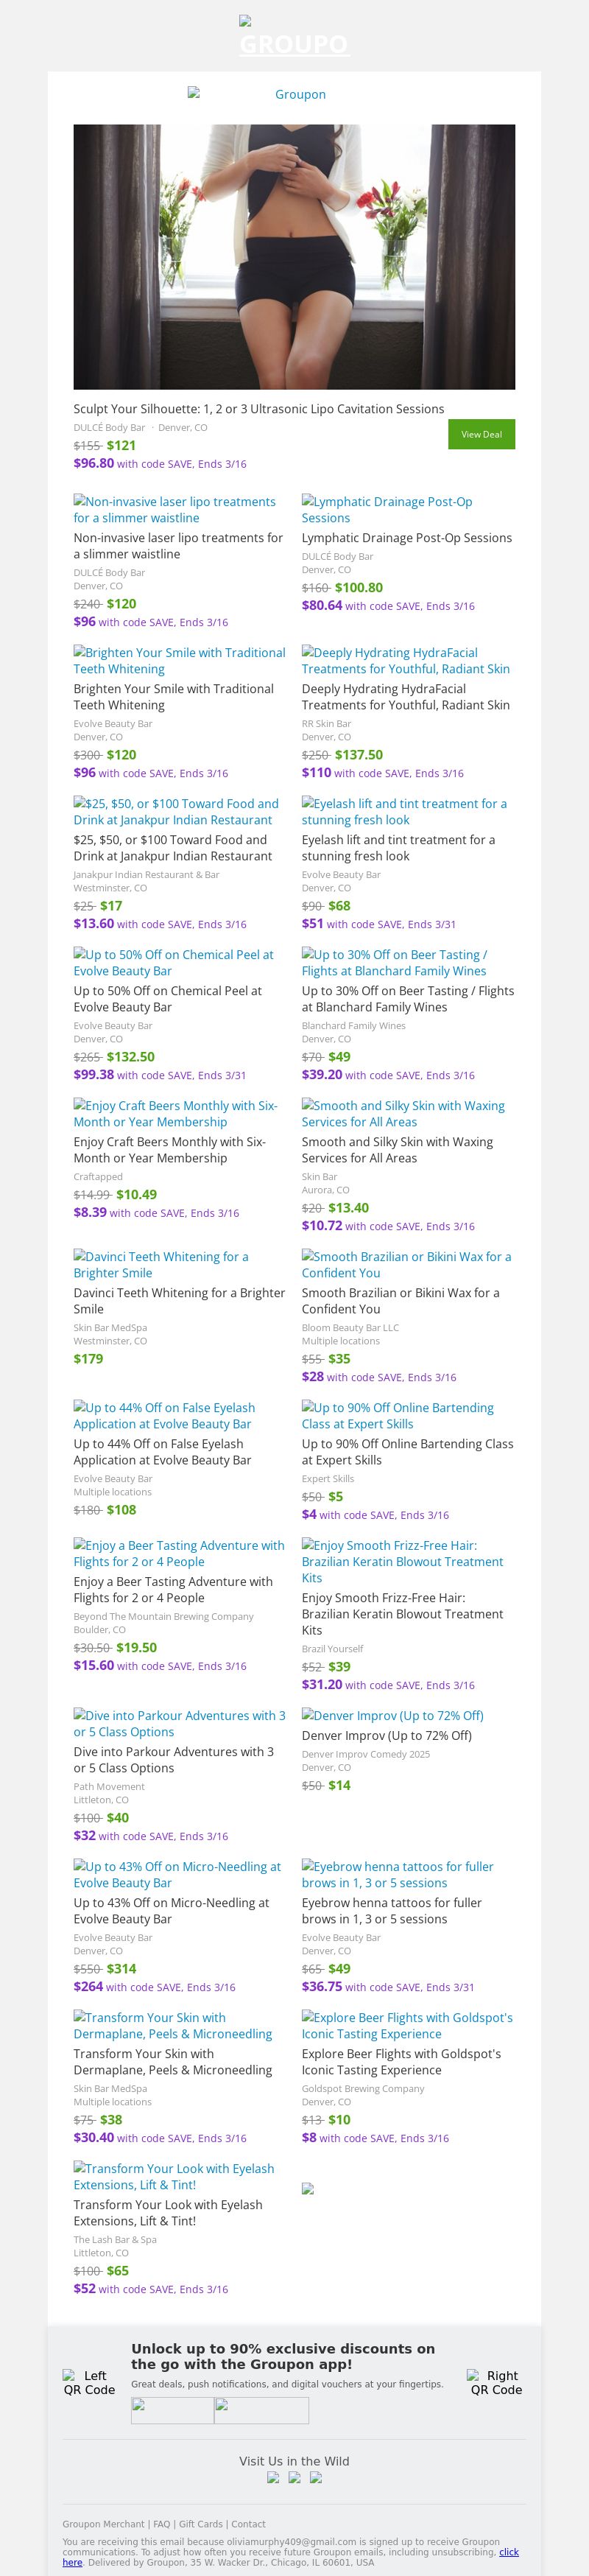This screenshot has height=2576, width=589.
Task: Click the middle social icon under Visit Us in the Wild
Action: [x=294, y=2477]
